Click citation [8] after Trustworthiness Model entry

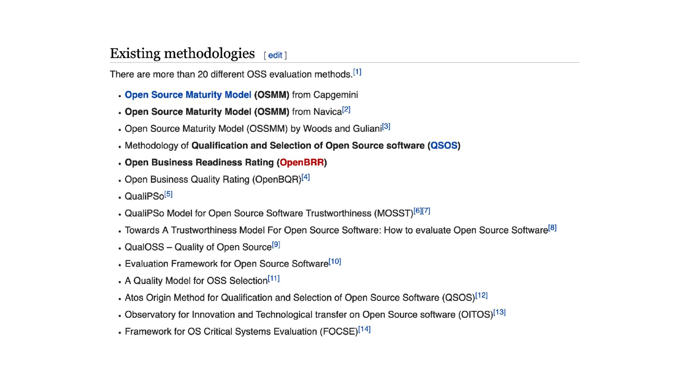pos(552,228)
